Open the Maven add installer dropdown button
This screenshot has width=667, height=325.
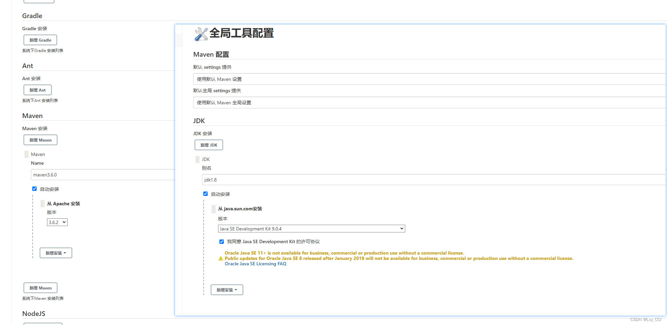pyautogui.click(x=56, y=253)
